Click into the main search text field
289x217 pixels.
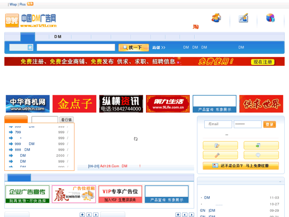(76, 47)
